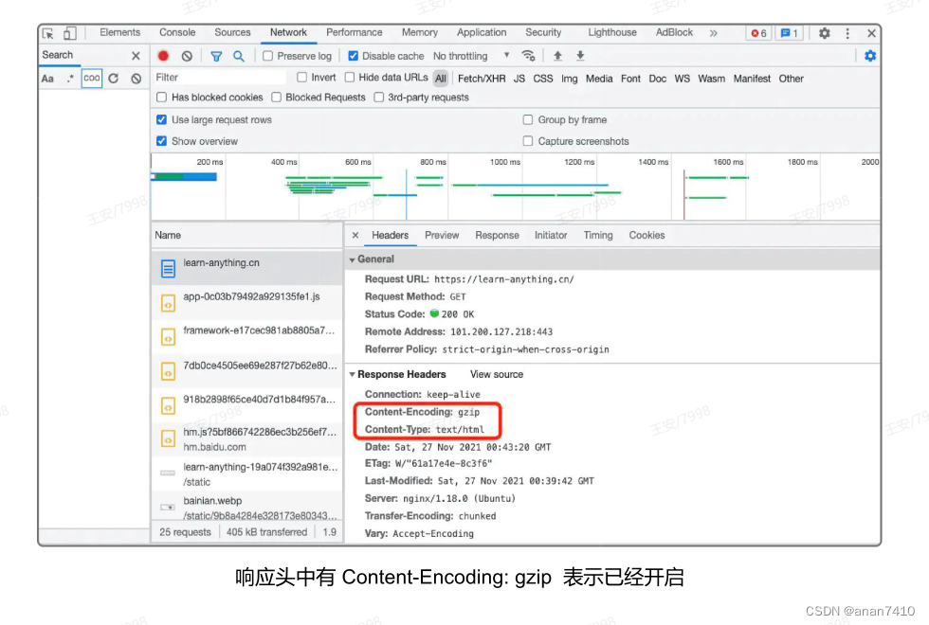Screen dimensions: 929x625
Task: Click the Name column header
Action: click(x=246, y=235)
